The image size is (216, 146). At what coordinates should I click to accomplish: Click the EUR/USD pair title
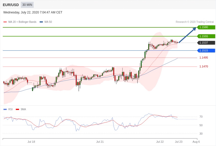pyautogui.click(x=11, y=5)
